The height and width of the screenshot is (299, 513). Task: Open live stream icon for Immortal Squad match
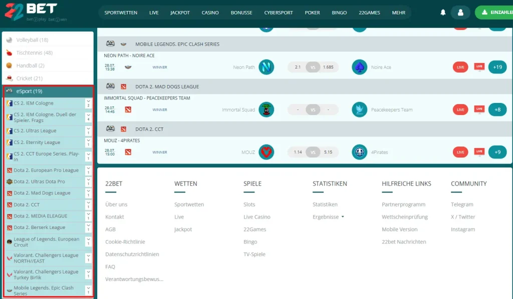pyautogui.click(x=479, y=109)
